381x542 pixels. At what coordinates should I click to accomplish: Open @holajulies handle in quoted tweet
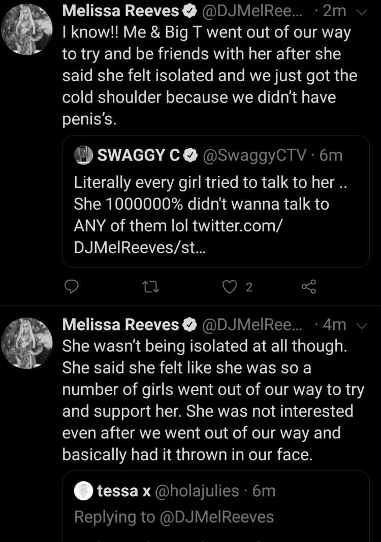pos(197,491)
